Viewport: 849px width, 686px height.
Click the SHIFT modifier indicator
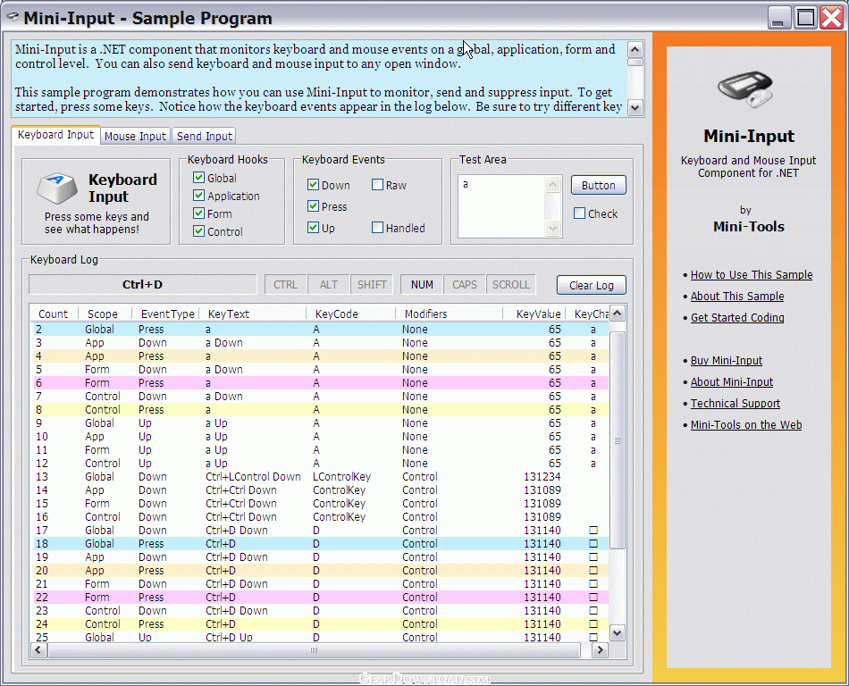372,285
